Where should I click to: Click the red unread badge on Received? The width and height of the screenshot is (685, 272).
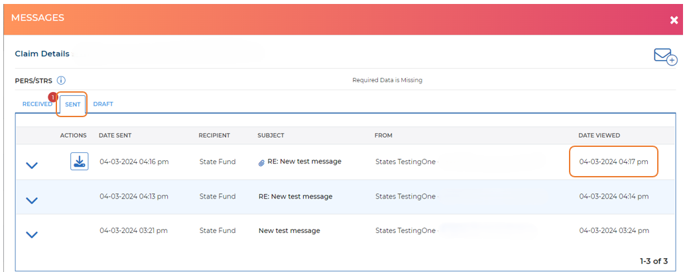click(53, 97)
